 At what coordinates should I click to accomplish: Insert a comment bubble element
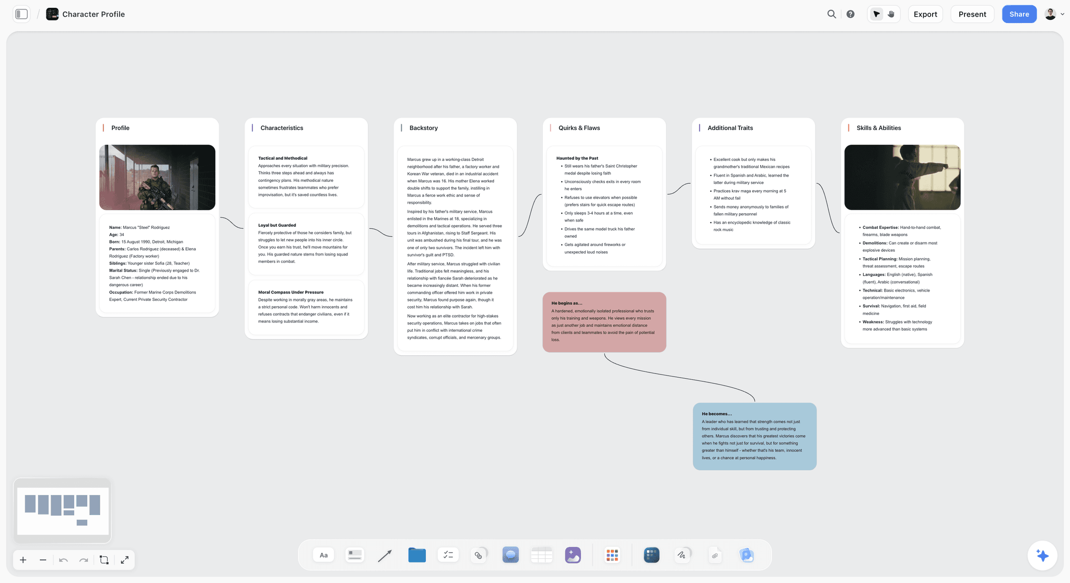pos(510,555)
